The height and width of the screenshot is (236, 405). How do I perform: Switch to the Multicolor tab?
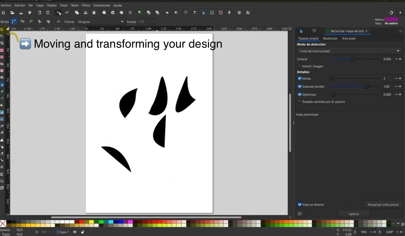(330, 38)
